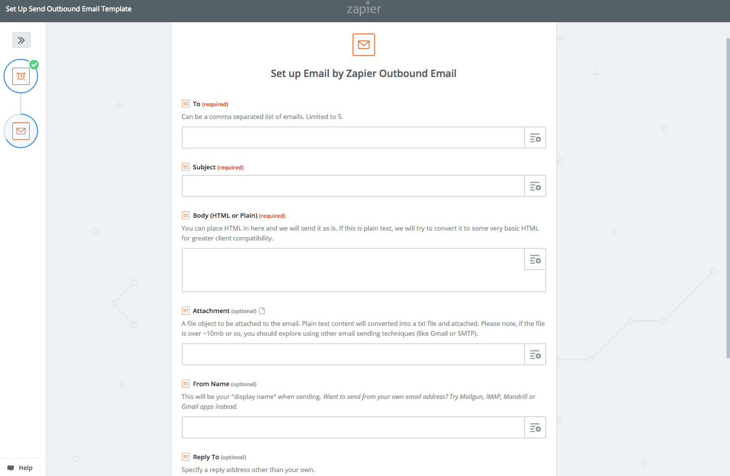Insert a field into the Subject input

pyautogui.click(x=535, y=186)
